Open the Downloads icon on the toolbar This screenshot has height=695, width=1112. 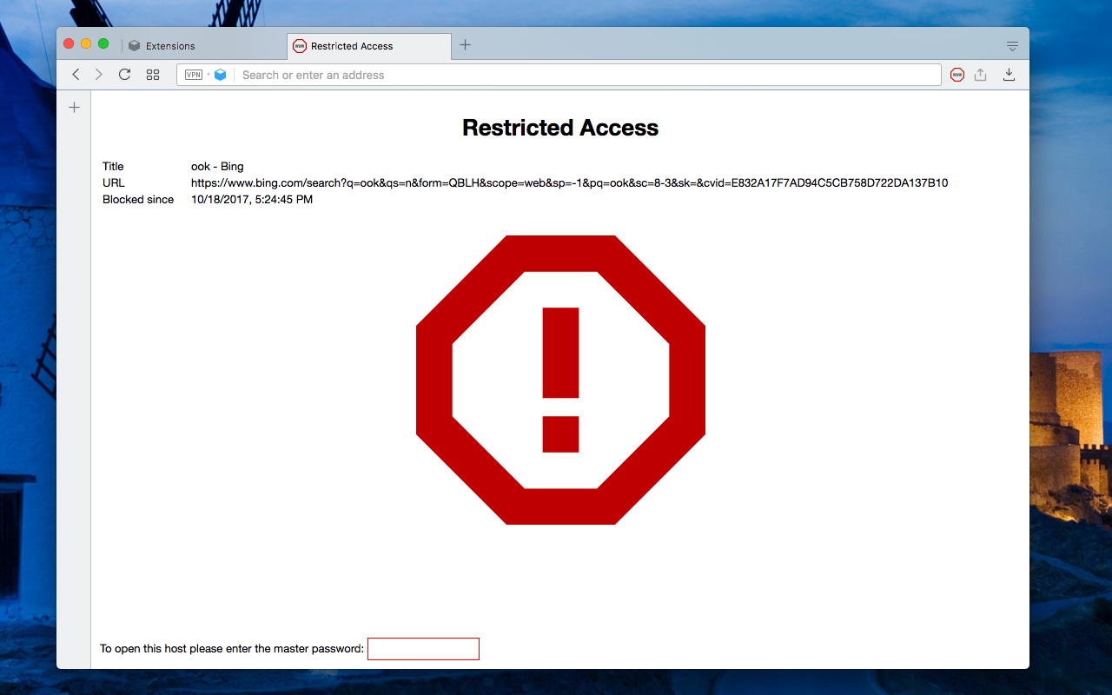(x=1009, y=75)
